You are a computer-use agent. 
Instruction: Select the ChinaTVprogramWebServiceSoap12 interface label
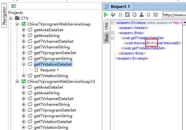[x=61, y=82]
